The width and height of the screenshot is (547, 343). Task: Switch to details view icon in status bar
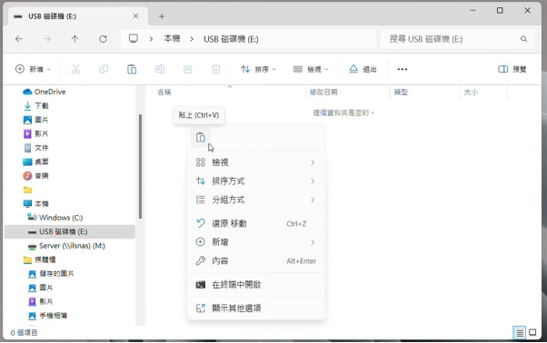click(520, 332)
